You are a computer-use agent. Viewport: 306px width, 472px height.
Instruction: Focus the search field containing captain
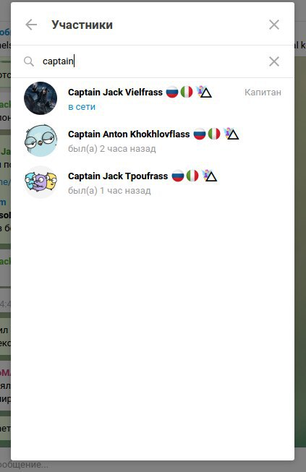pos(152,61)
